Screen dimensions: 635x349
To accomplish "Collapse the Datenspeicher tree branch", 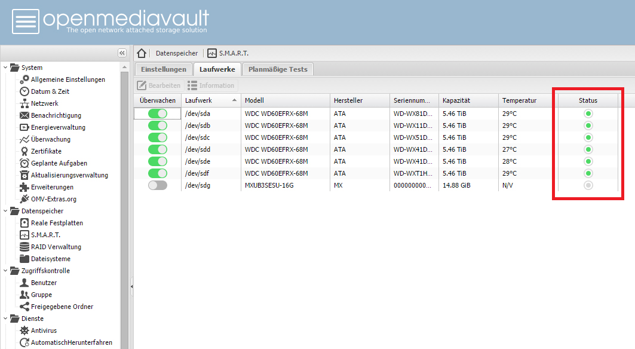I will coord(5,210).
